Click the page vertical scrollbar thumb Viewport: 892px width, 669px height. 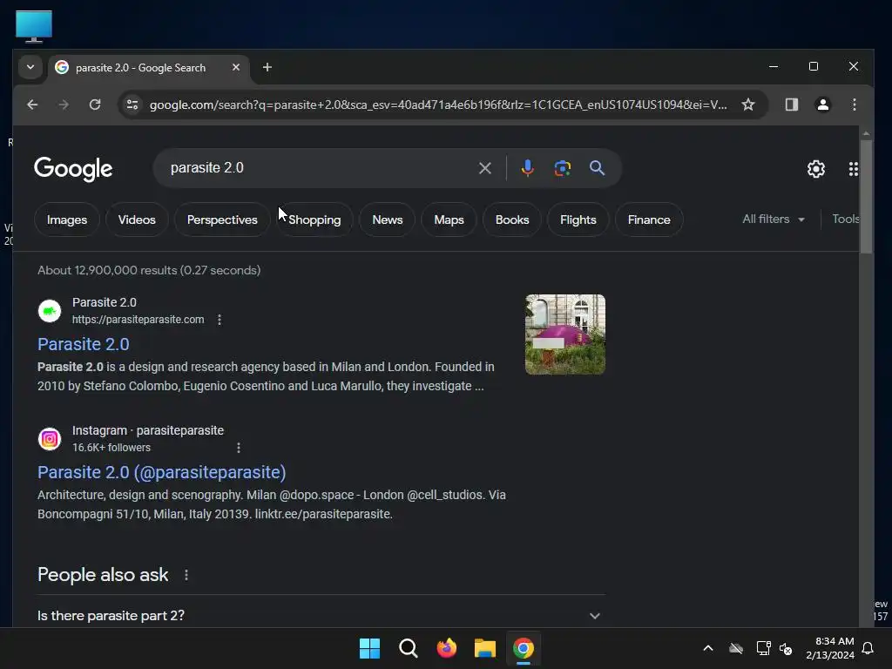click(x=866, y=196)
